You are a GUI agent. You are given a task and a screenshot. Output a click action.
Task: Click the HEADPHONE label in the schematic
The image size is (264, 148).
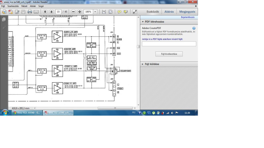pos(126,71)
